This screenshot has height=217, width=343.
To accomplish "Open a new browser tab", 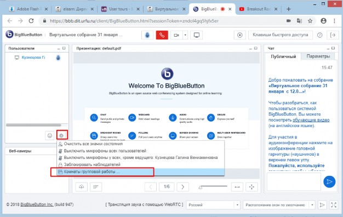I will pos(289,9).
